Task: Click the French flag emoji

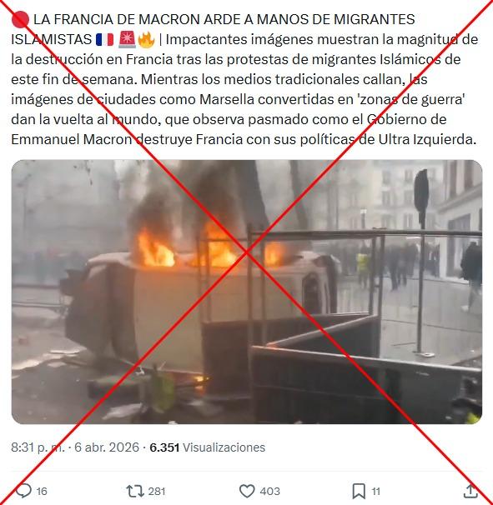Action: coord(105,40)
